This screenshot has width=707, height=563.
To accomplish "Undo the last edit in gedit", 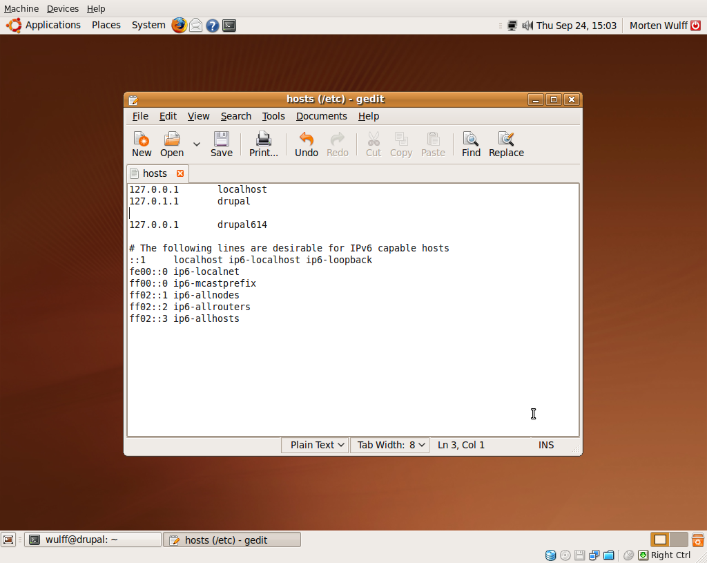I will (306, 144).
